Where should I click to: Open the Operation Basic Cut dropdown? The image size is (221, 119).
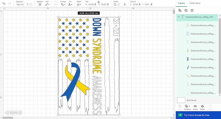point(22,4)
